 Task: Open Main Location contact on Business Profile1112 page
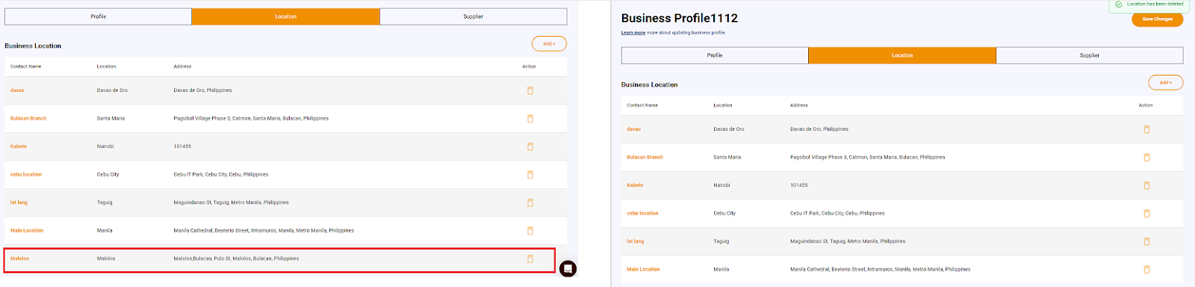tap(643, 269)
